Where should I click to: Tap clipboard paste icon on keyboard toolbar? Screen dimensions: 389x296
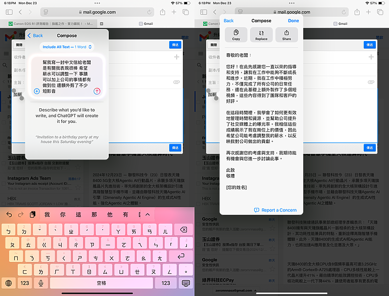coord(32,215)
